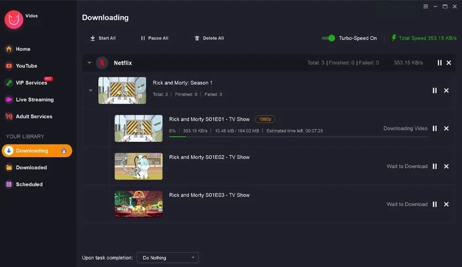This screenshot has width=462, height=267.
Task: Remove the Netflix download group
Action: 449,63
